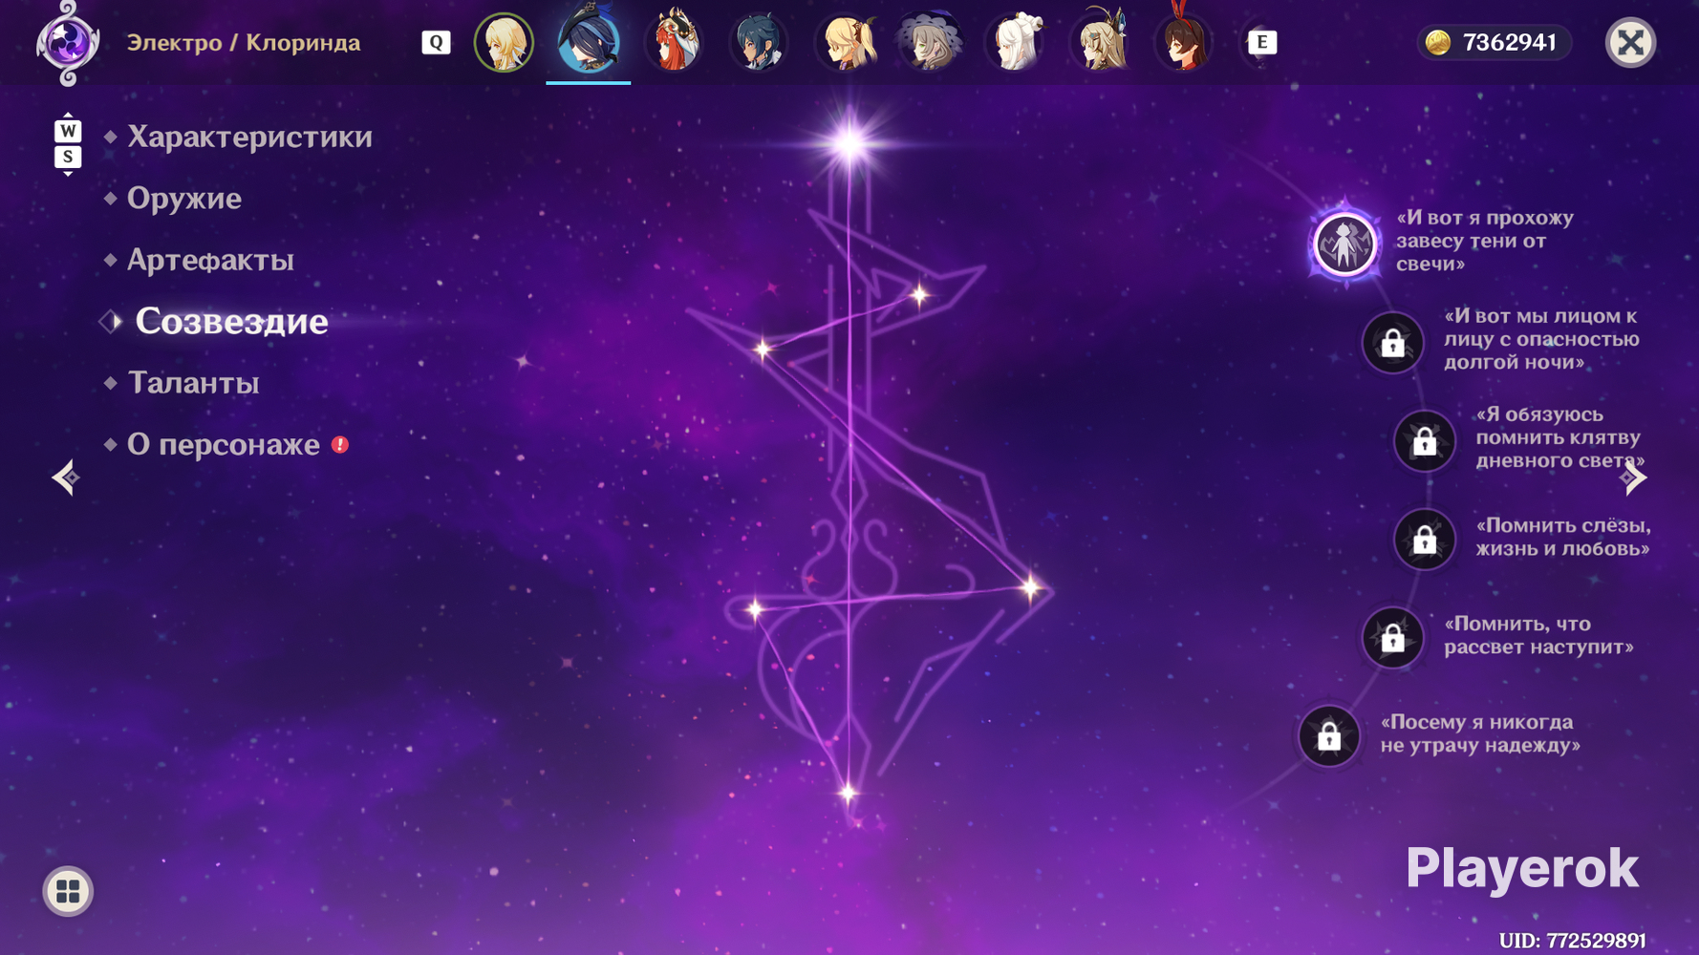Click the Q previous-character key hint
The height and width of the screenshot is (955, 1699).
tap(436, 43)
